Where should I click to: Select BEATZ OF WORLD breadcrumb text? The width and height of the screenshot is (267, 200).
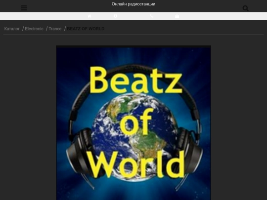point(86,29)
